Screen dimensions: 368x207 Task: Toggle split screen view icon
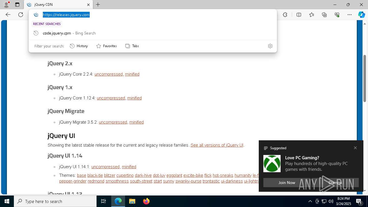tap(299, 15)
